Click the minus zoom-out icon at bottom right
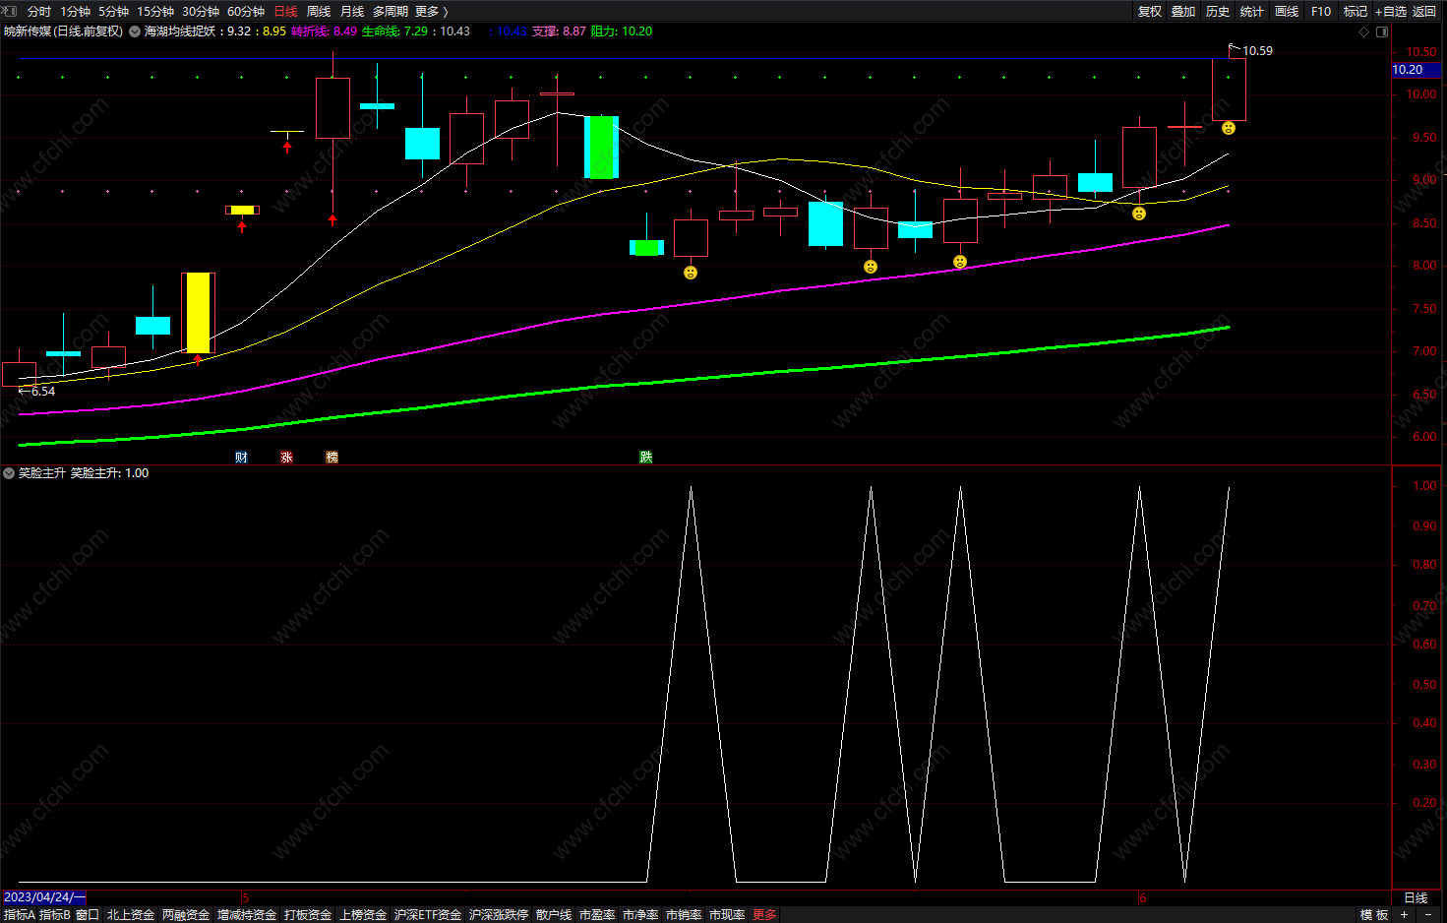The image size is (1447, 923). click(x=1428, y=914)
